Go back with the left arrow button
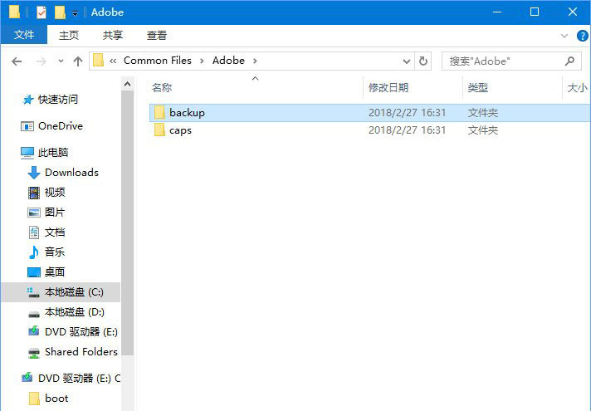Viewport: 591px width, 411px height. pyautogui.click(x=17, y=61)
